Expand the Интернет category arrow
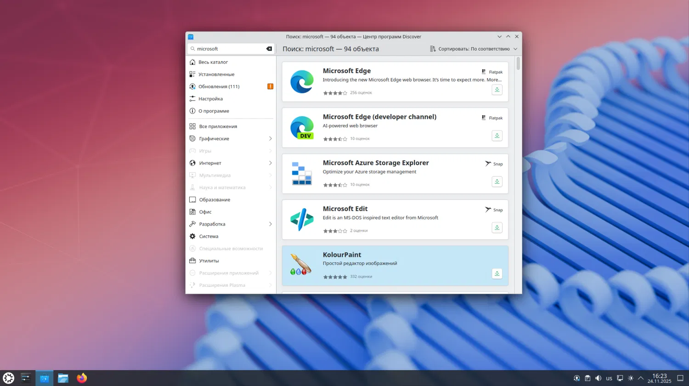 coord(270,163)
